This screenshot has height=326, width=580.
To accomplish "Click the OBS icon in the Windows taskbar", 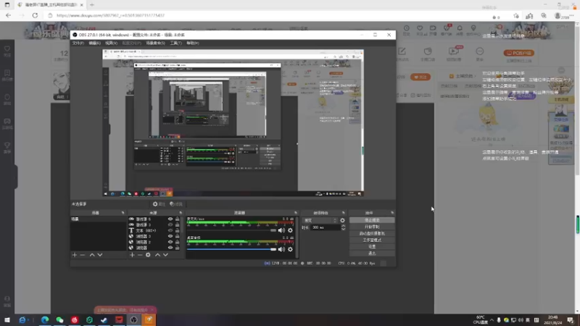I will point(133,319).
